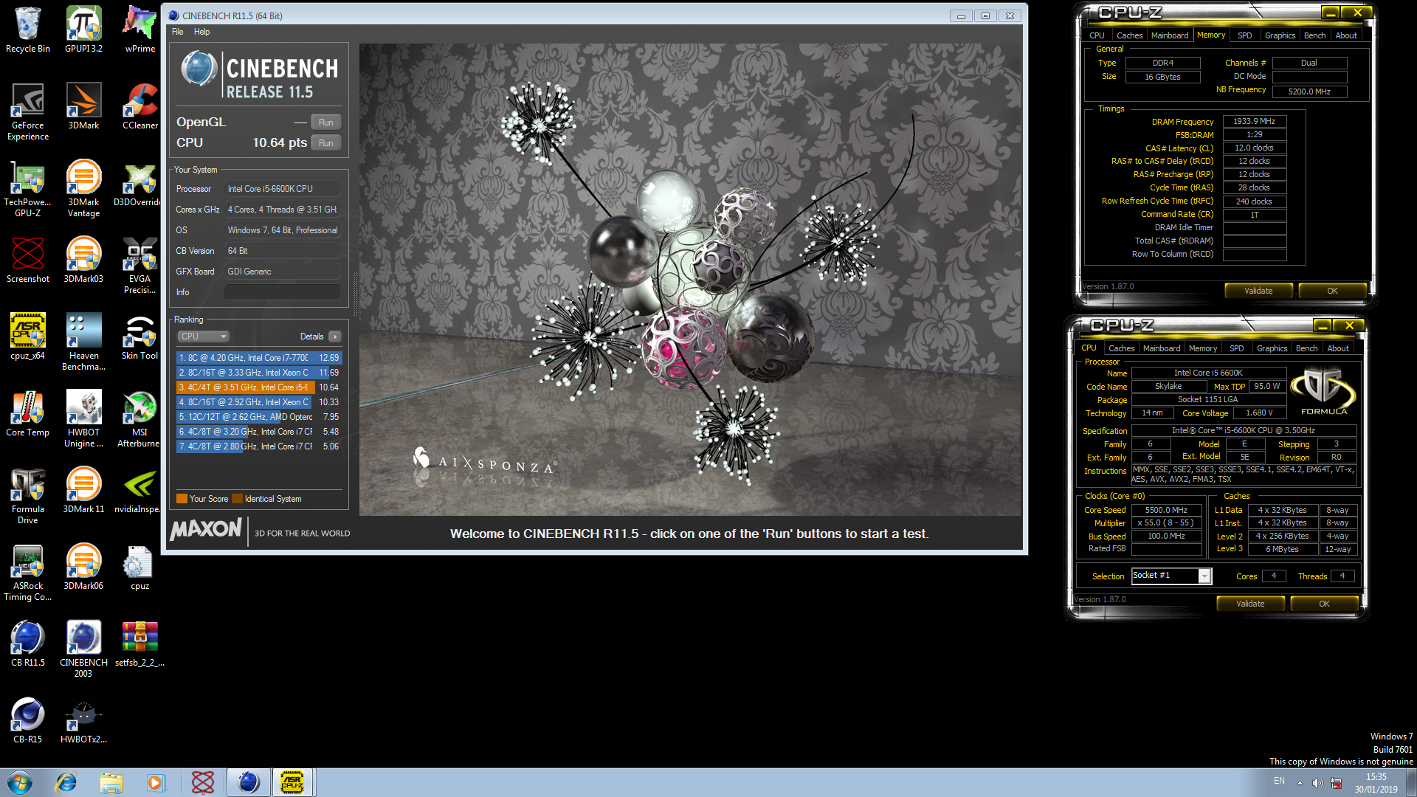Image resolution: width=1417 pixels, height=797 pixels.
Task: Launch CB-R15 desktop shortcut
Action: pos(28,720)
